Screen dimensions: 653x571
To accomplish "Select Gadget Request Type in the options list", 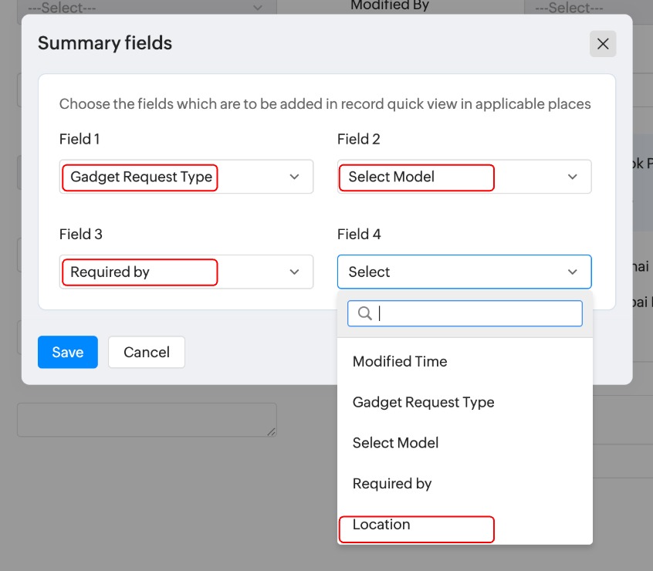I will pos(423,402).
